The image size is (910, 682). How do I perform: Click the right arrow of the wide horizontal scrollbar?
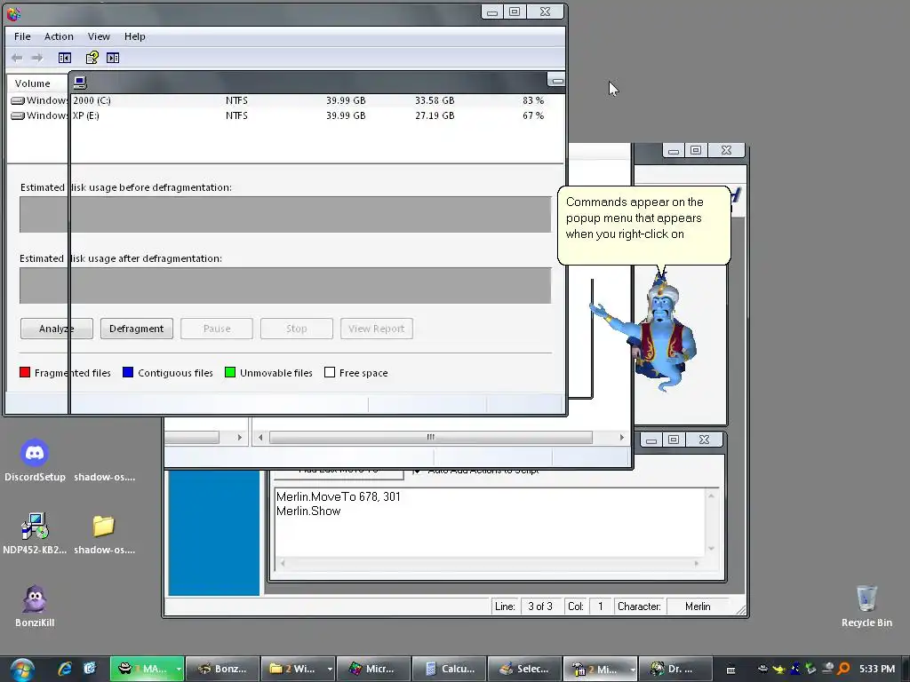(621, 437)
